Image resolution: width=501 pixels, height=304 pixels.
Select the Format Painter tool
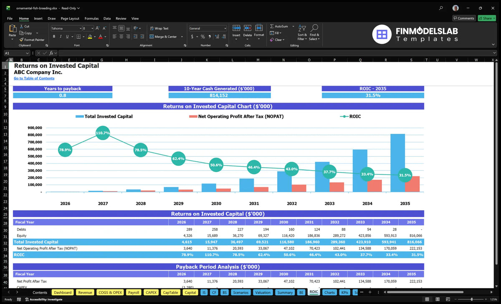32,40
